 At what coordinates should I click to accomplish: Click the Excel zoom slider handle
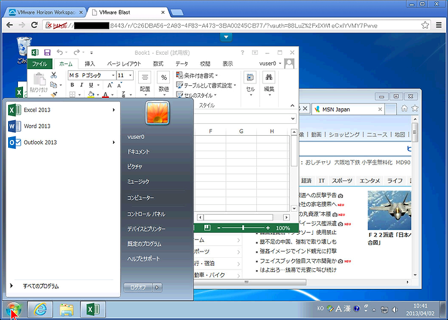click(243, 228)
